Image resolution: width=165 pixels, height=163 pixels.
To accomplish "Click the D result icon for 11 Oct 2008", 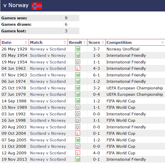I will [78, 146].
